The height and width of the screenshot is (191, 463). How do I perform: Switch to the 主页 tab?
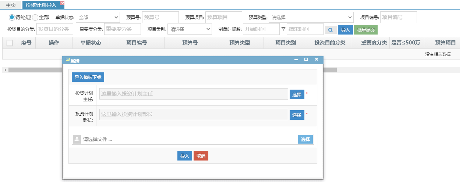(11, 5)
